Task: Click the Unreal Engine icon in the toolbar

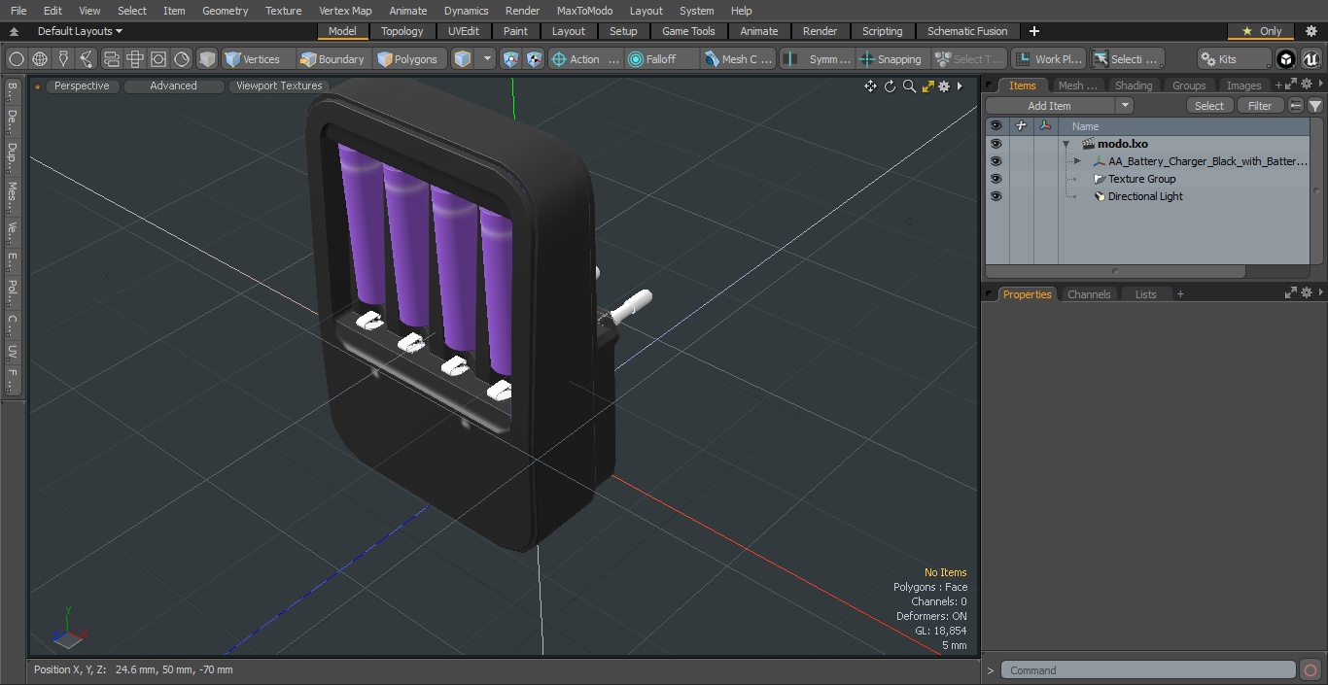Action: (1311, 59)
